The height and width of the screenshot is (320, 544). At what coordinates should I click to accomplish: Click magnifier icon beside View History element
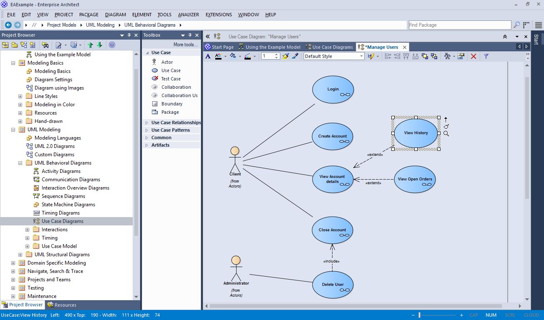click(x=446, y=134)
